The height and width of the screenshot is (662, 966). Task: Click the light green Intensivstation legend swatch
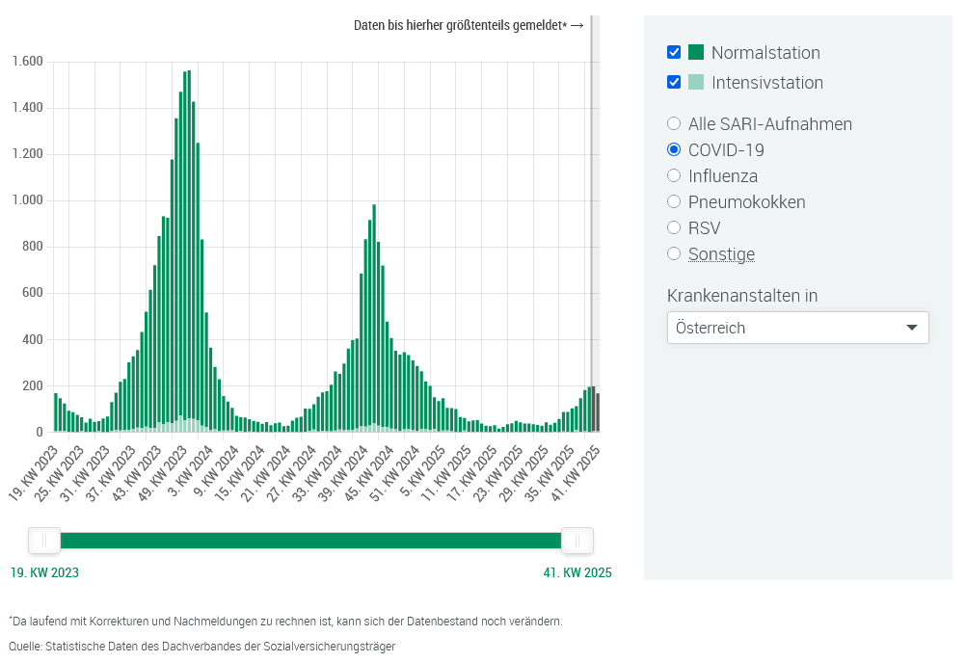tap(696, 83)
